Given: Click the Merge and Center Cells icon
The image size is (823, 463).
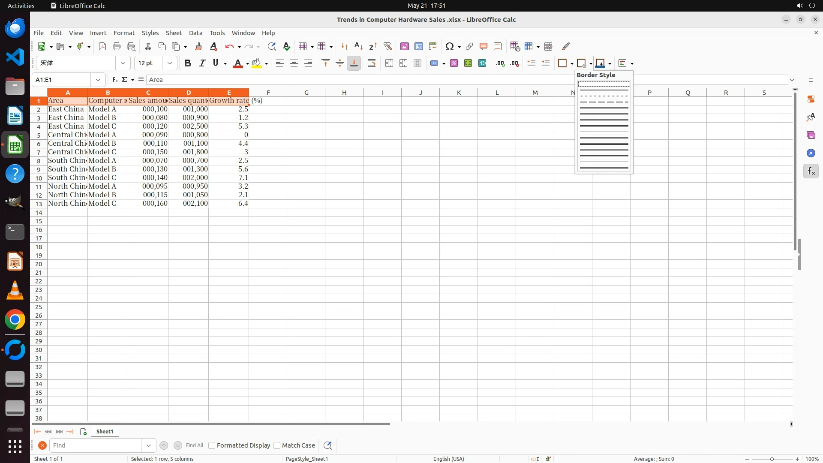Looking at the screenshot, I should coord(389,63).
